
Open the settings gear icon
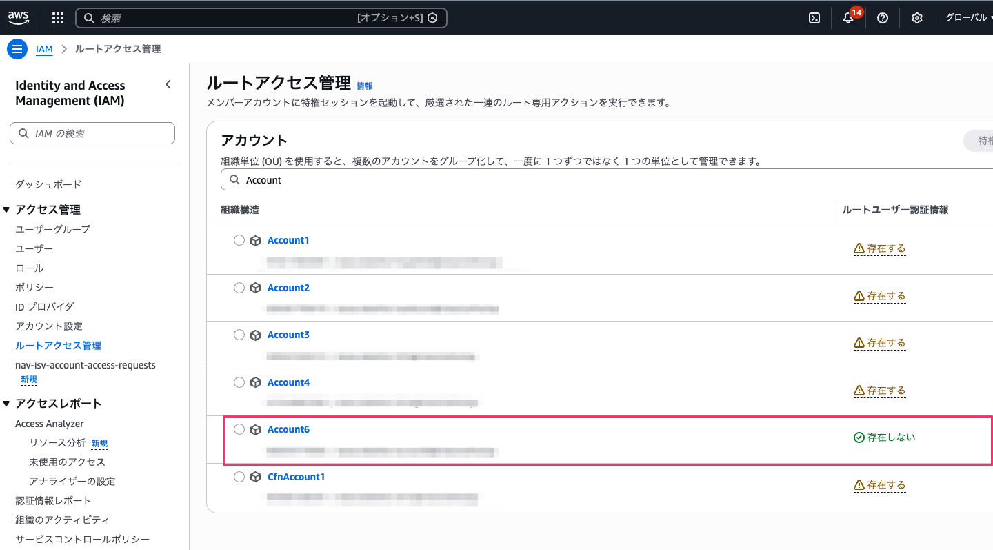[917, 18]
